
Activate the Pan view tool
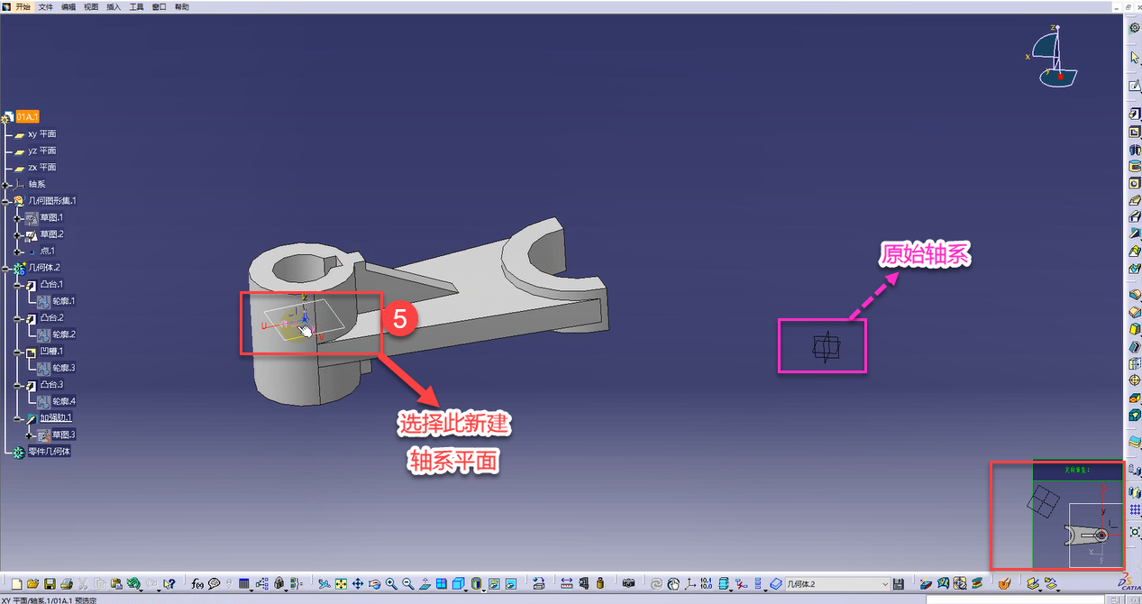358,584
